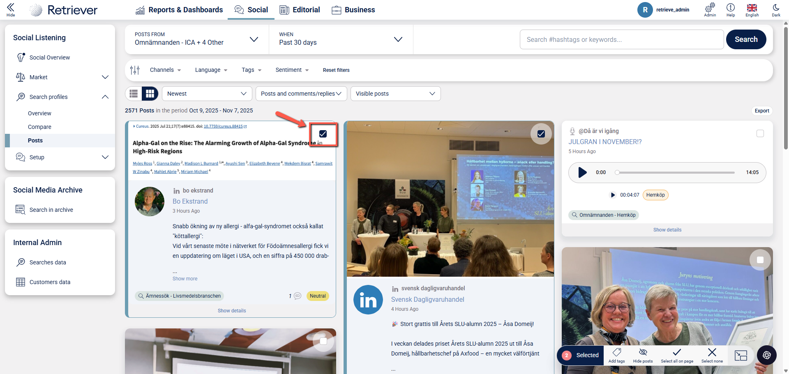Open the Newest sort dropdown
789x374 pixels.
coord(207,94)
